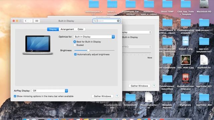The image size is (214, 120).
Task: Toggle Show mirroring options in menu bar
Action: pyautogui.click(x=15, y=96)
